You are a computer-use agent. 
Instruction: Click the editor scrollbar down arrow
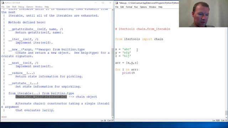click(x=226, y=118)
